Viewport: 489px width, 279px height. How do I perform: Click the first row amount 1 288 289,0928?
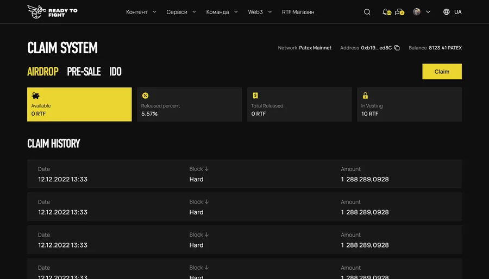(x=365, y=179)
